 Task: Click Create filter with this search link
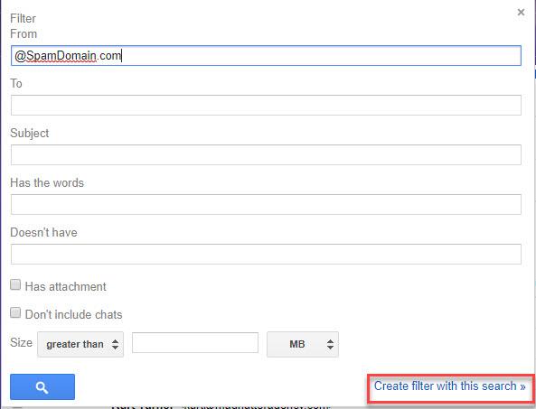[449, 386]
